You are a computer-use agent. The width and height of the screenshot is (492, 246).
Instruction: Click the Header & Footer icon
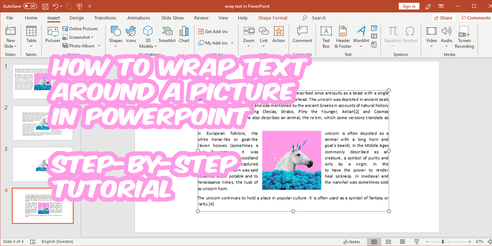pyautogui.click(x=343, y=37)
